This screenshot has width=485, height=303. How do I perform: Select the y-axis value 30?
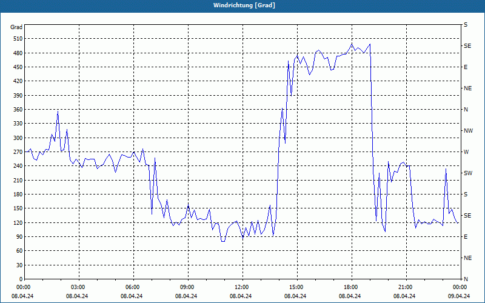click(x=20, y=265)
